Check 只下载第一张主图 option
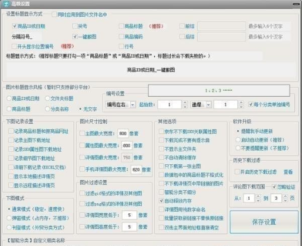Image resolution: width=302 pixels, height=246 pixels. (161, 166)
